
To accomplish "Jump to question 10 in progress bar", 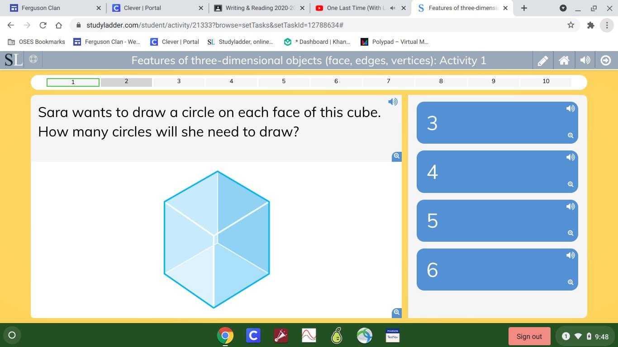I will pyautogui.click(x=546, y=82).
